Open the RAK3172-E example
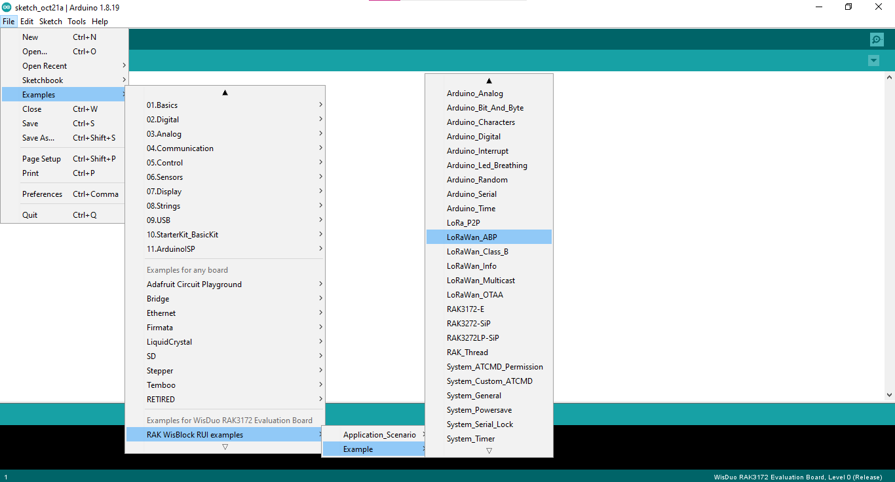This screenshot has height=482, width=895. click(489, 309)
